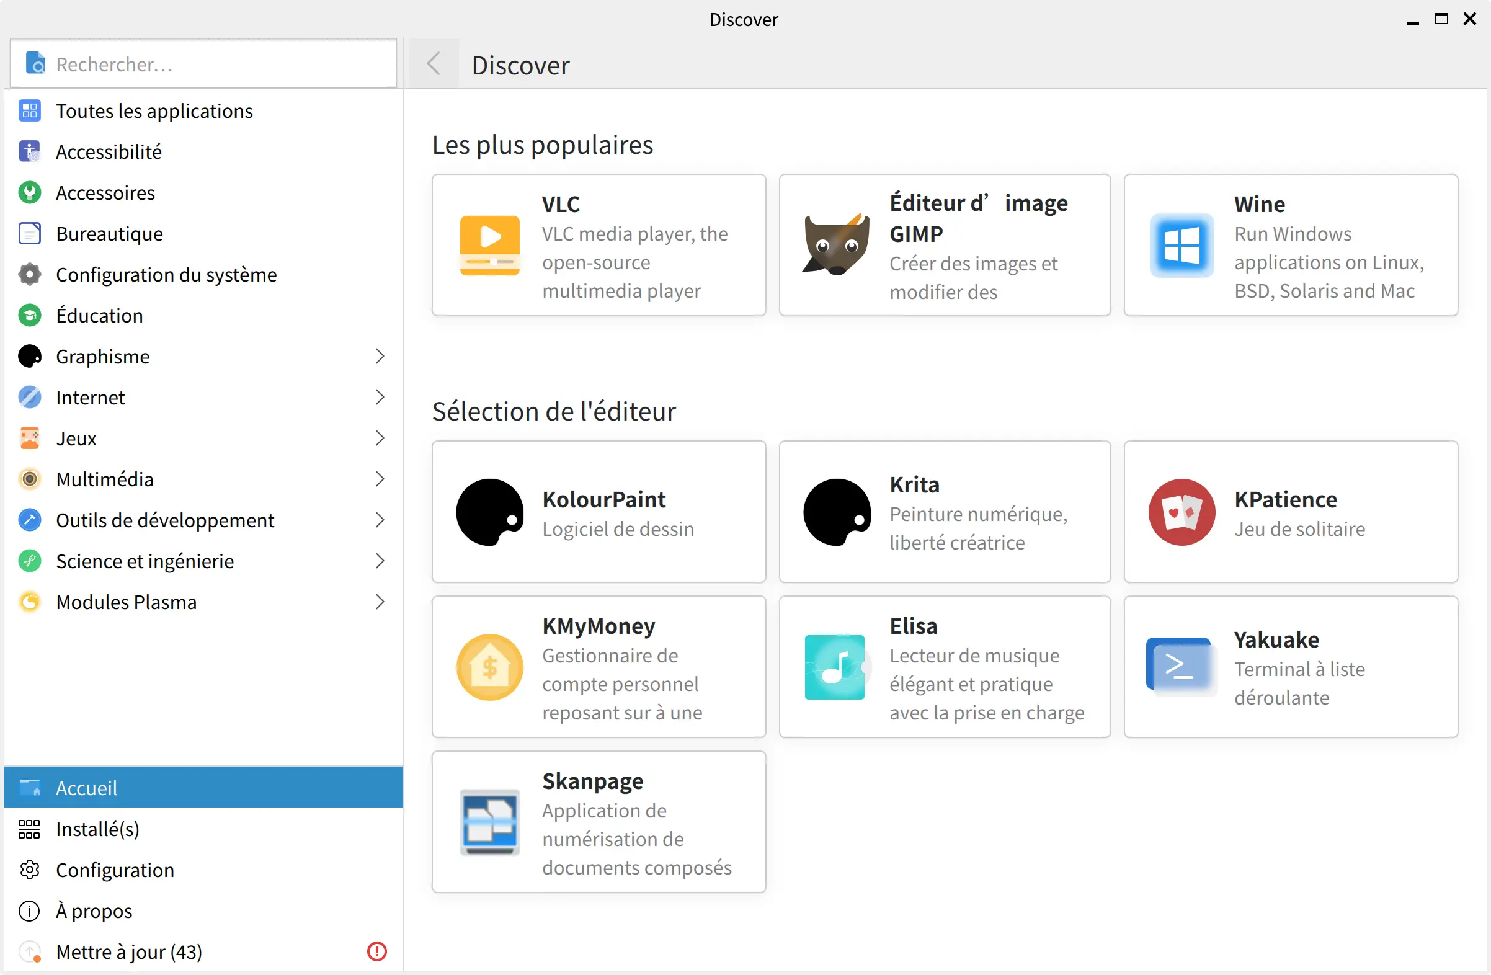This screenshot has height=975, width=1491.
Task: Click the Configuration du système gear icon
Action: (29, 275)
